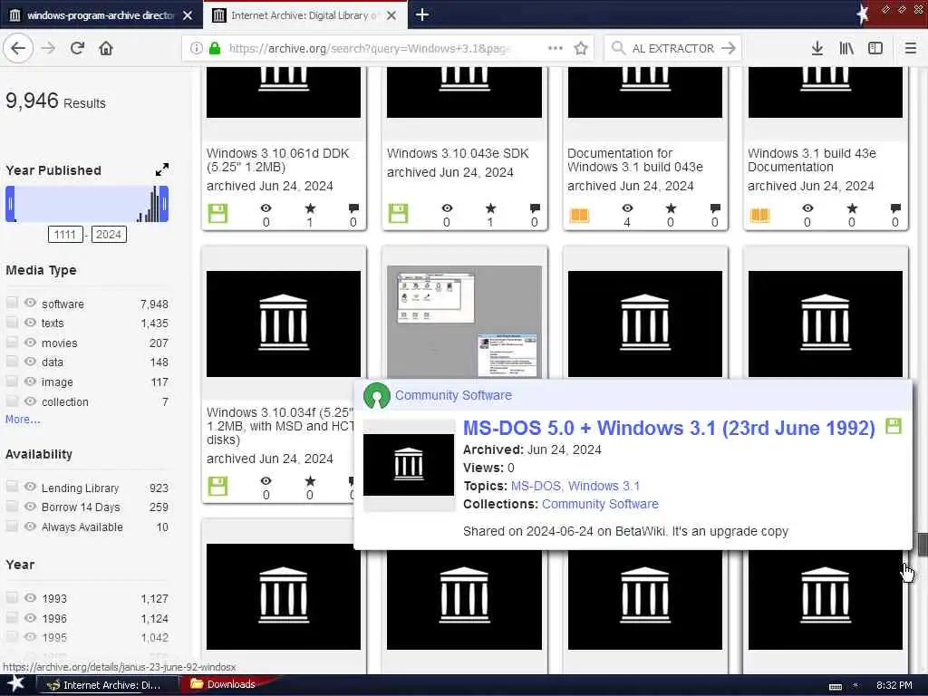
Task: Open the browser hamburger menu
Action: pyautogui.click(x=911, y=48)
